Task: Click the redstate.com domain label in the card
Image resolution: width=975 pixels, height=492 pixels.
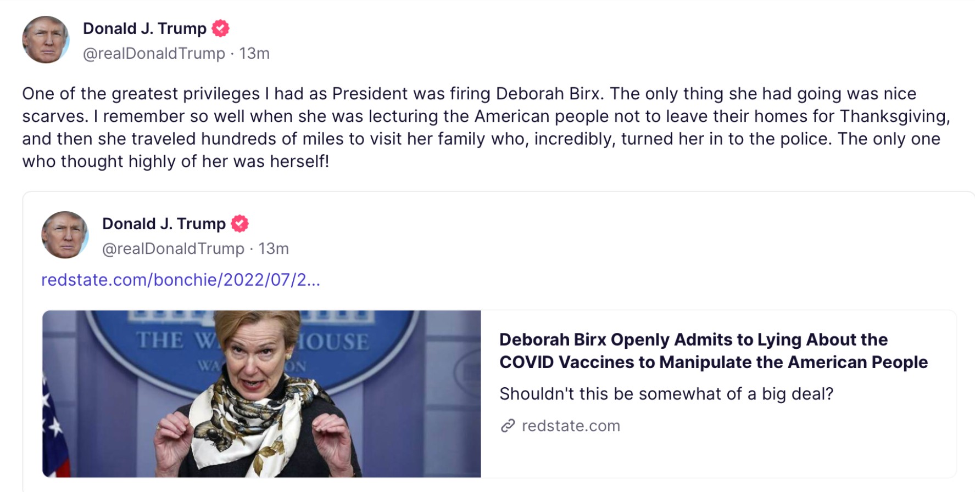Action: click(x=571, y=426)
